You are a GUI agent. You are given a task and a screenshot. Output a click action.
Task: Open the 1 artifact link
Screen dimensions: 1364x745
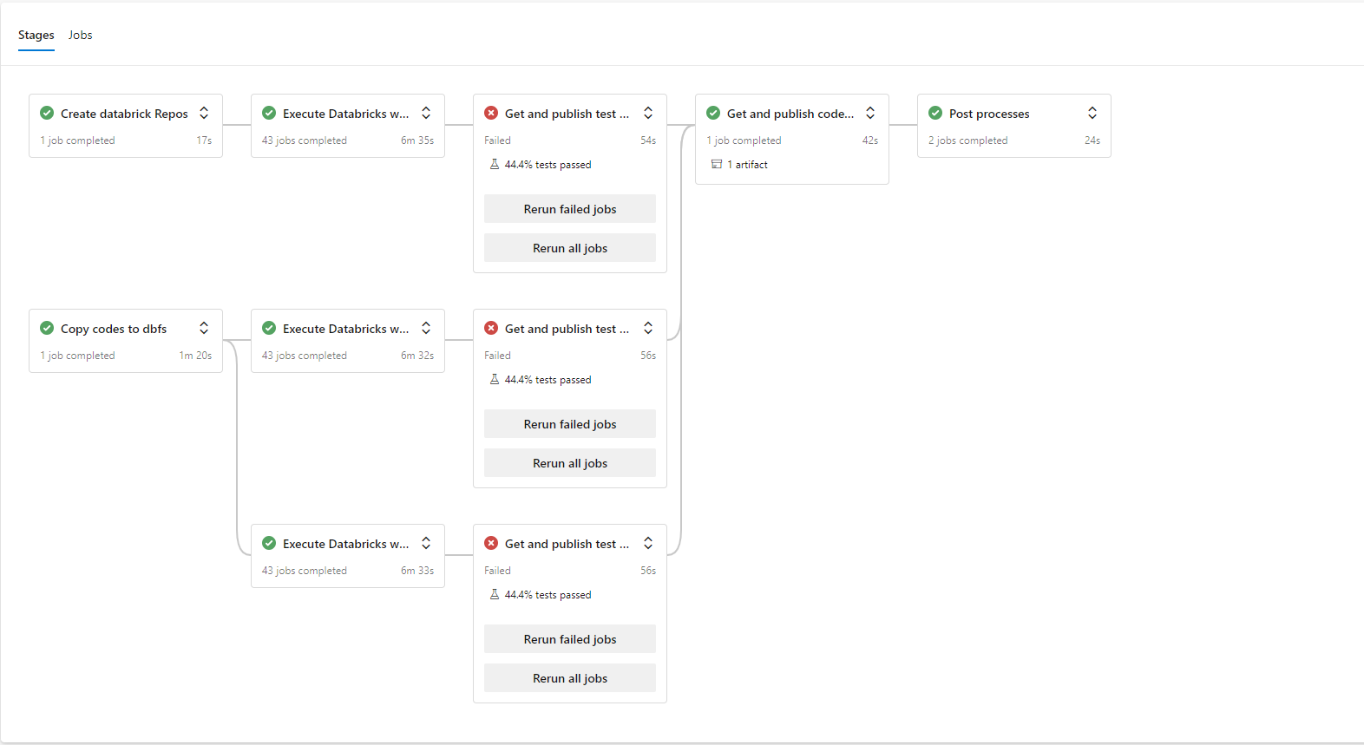(x=747, y=165)
